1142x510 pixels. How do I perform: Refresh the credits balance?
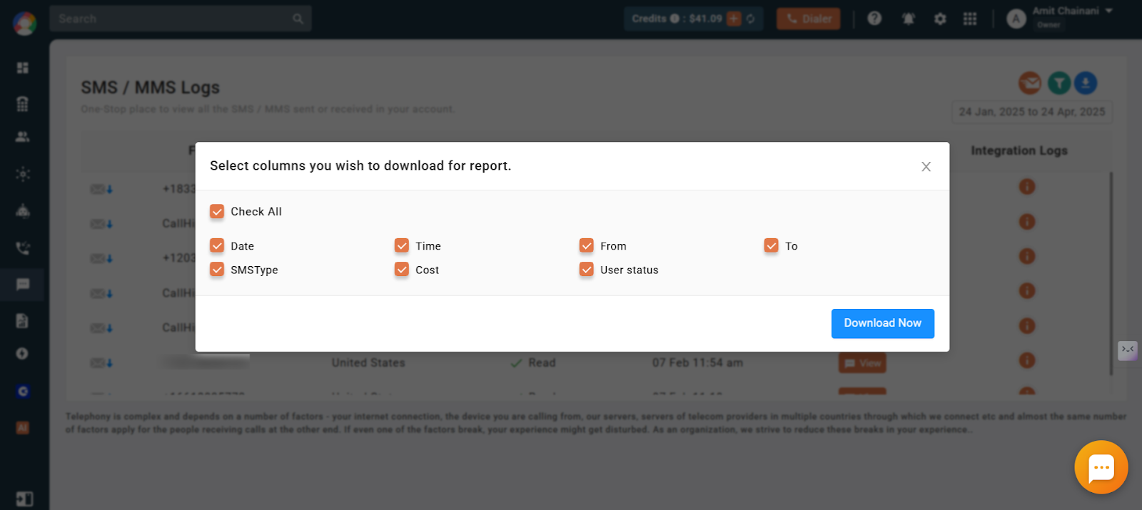coord(751,19)
